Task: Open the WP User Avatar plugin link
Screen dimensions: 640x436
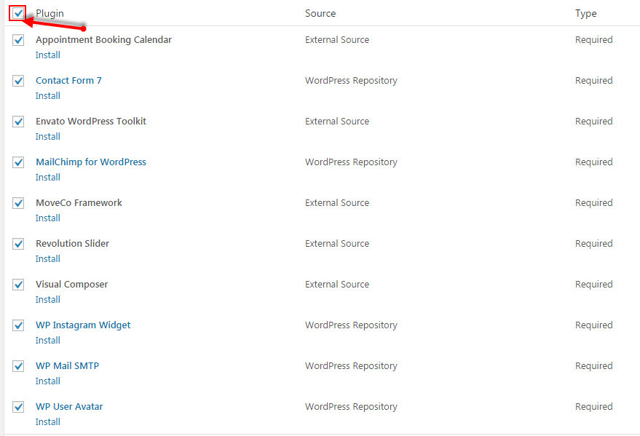Action: 69,407
